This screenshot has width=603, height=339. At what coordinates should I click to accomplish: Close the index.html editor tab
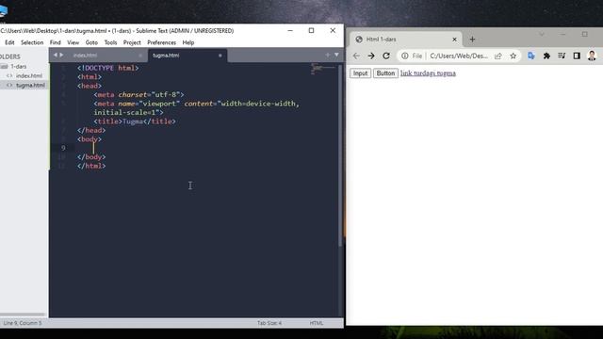(x=140, y=56)
